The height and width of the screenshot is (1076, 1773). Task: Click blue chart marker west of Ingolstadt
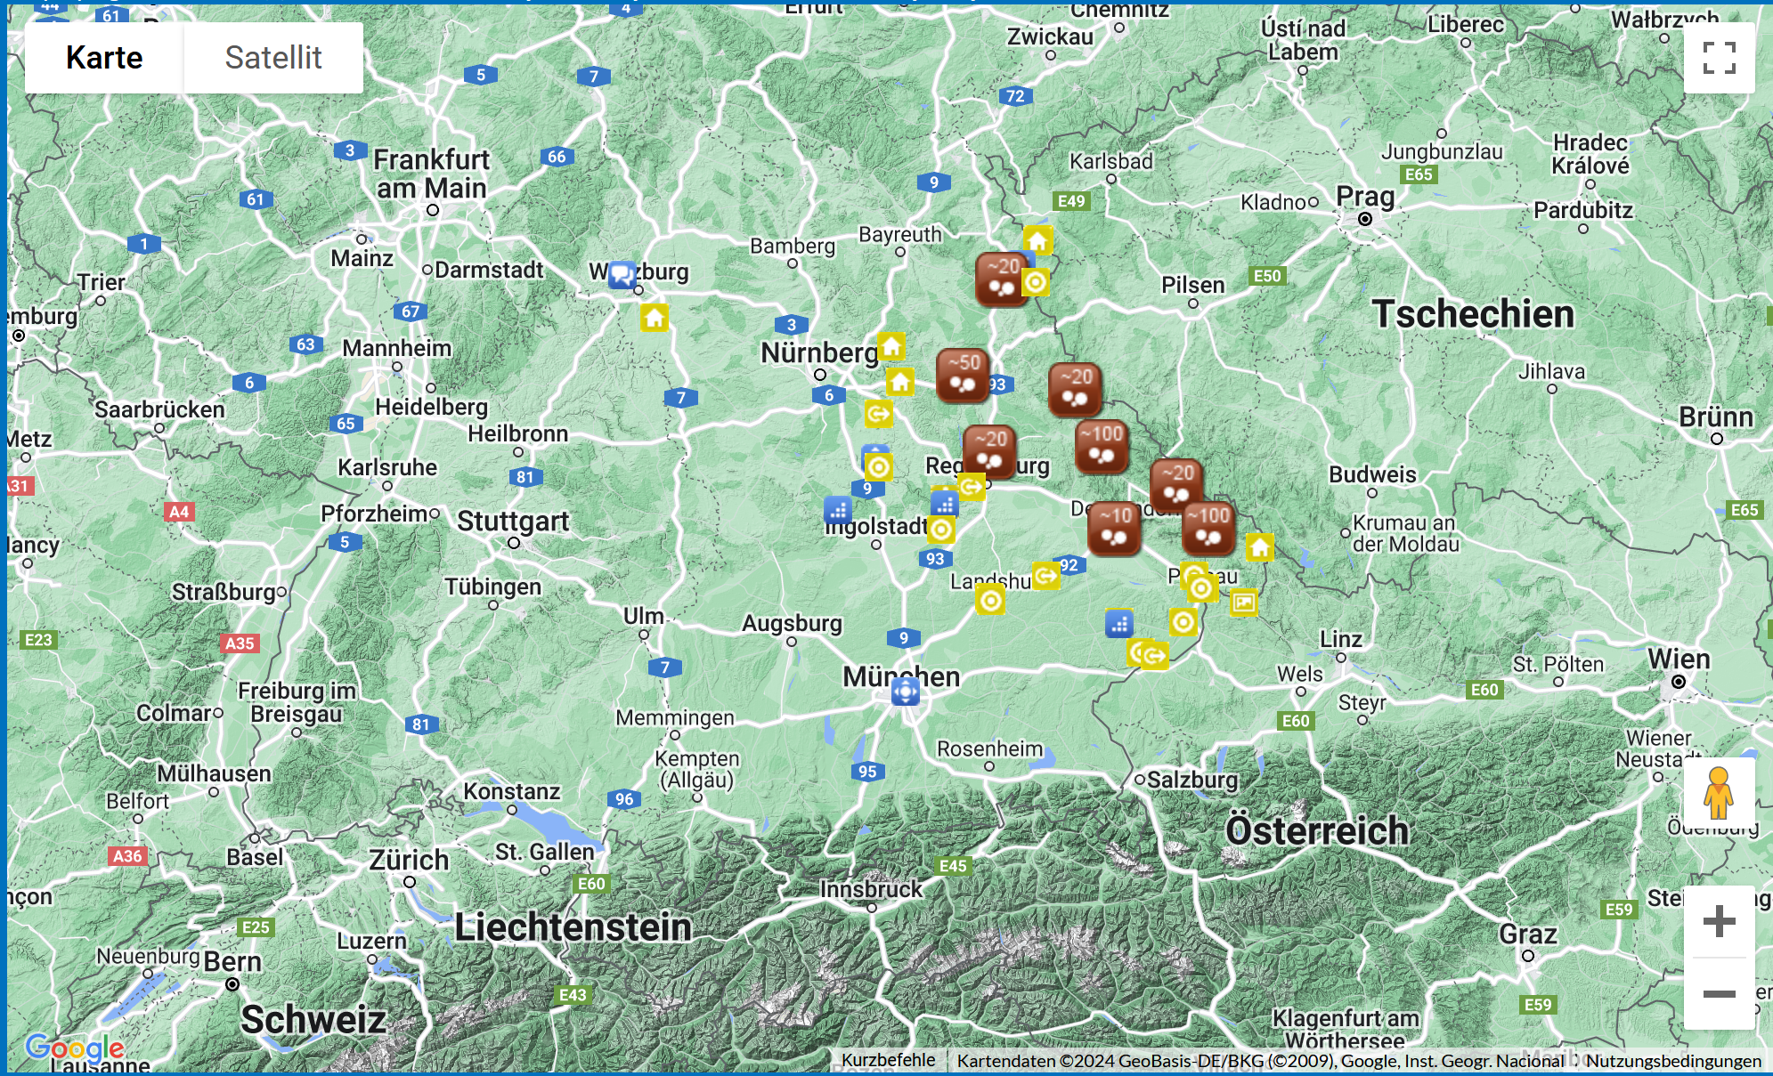point(837,510)
